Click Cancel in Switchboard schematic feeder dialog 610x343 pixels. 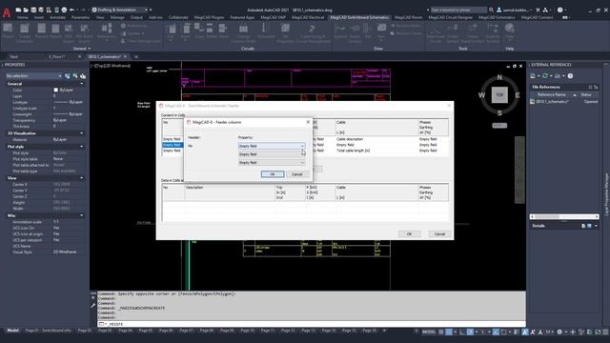(439, 233)
